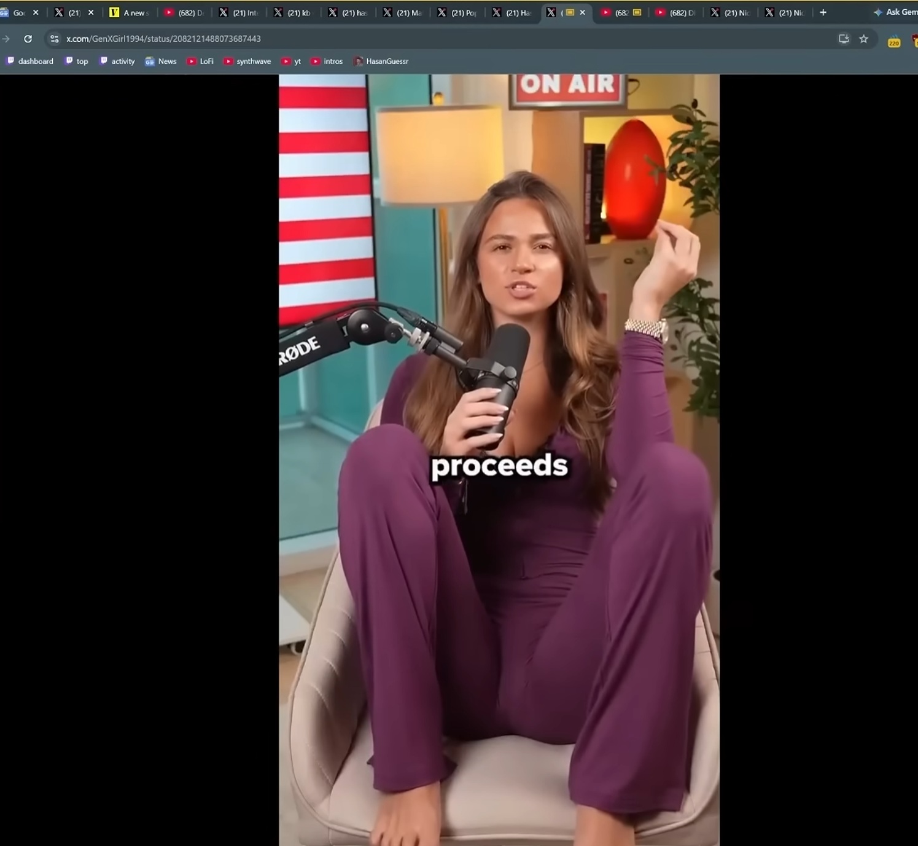Open the dashboard bookmark

30,61
